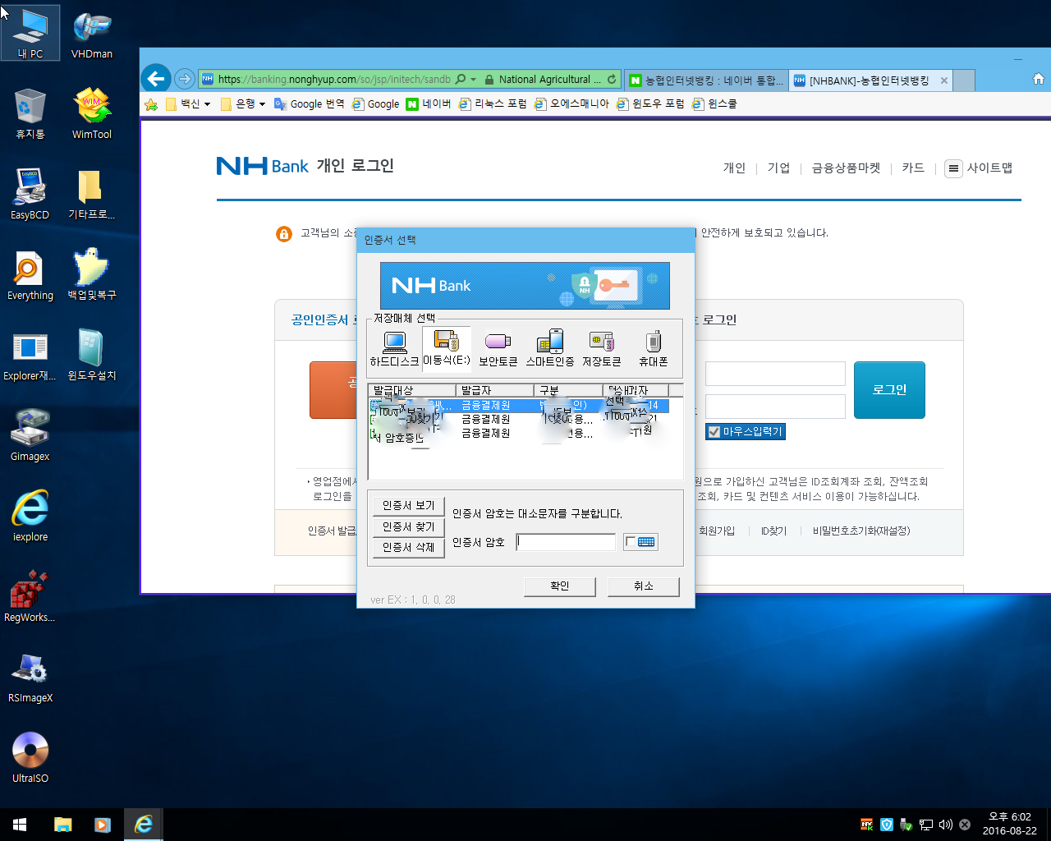Toggle 마우스입력기 checkbox on login page
Screen dimensions: 1051x841
click(x=714, y=432)
